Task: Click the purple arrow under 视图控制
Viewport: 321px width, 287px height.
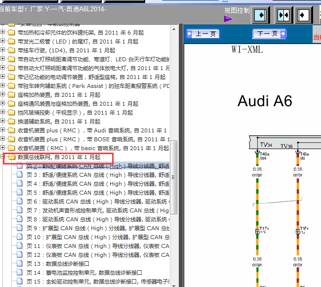Action: (x=229, y=19)
